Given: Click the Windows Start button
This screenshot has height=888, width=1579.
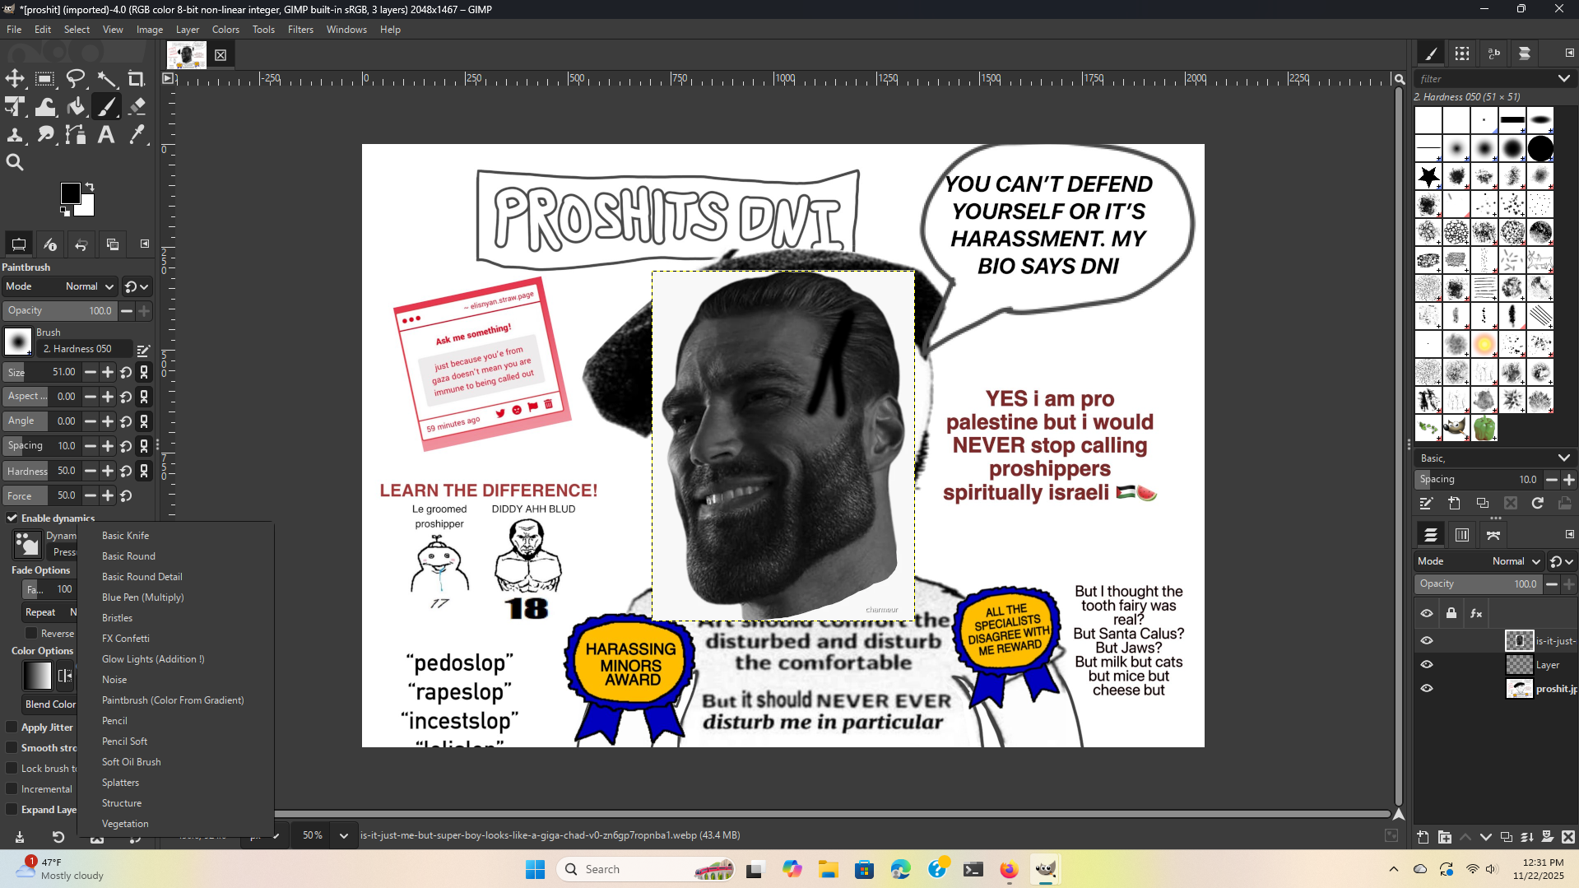Looking at the screenshot, I should [535, 870].
